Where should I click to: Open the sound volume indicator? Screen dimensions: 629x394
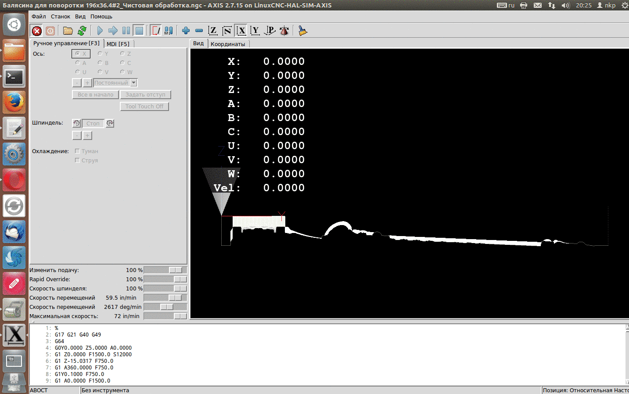pyautogui.click(x=565, y=5)
